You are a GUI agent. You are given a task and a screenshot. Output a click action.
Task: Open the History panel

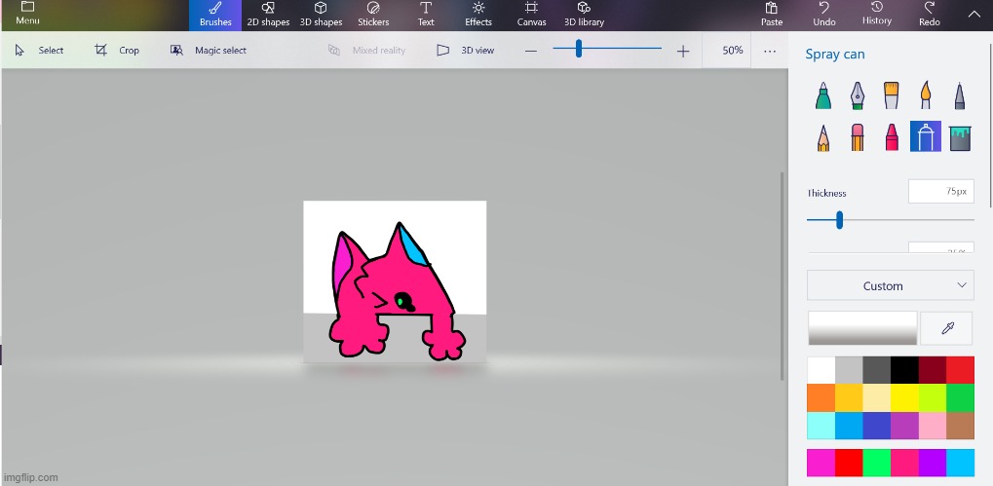coord(876,16)
